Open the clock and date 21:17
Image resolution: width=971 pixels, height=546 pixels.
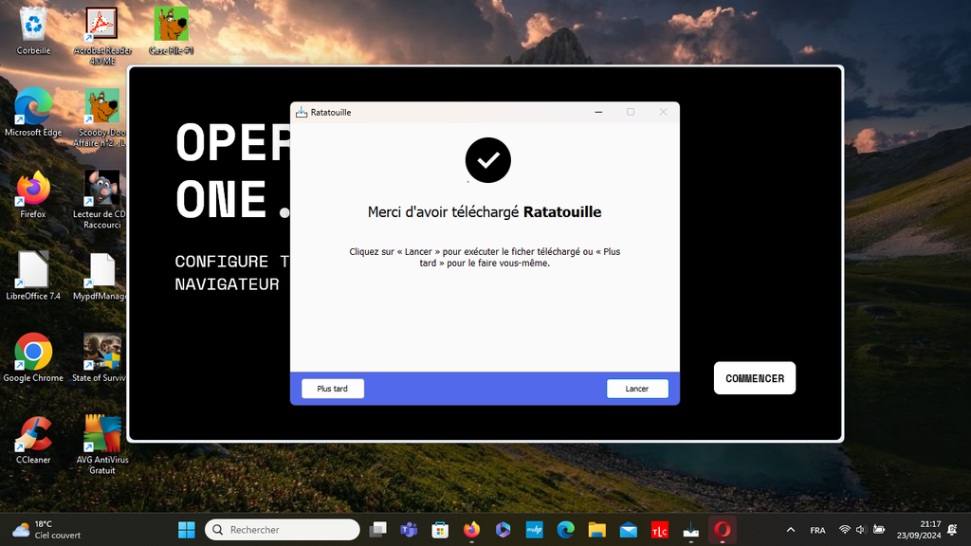tap(918, 530)
